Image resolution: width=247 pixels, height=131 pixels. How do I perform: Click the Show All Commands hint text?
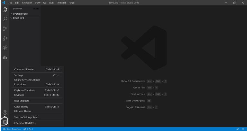click(133, 81)
